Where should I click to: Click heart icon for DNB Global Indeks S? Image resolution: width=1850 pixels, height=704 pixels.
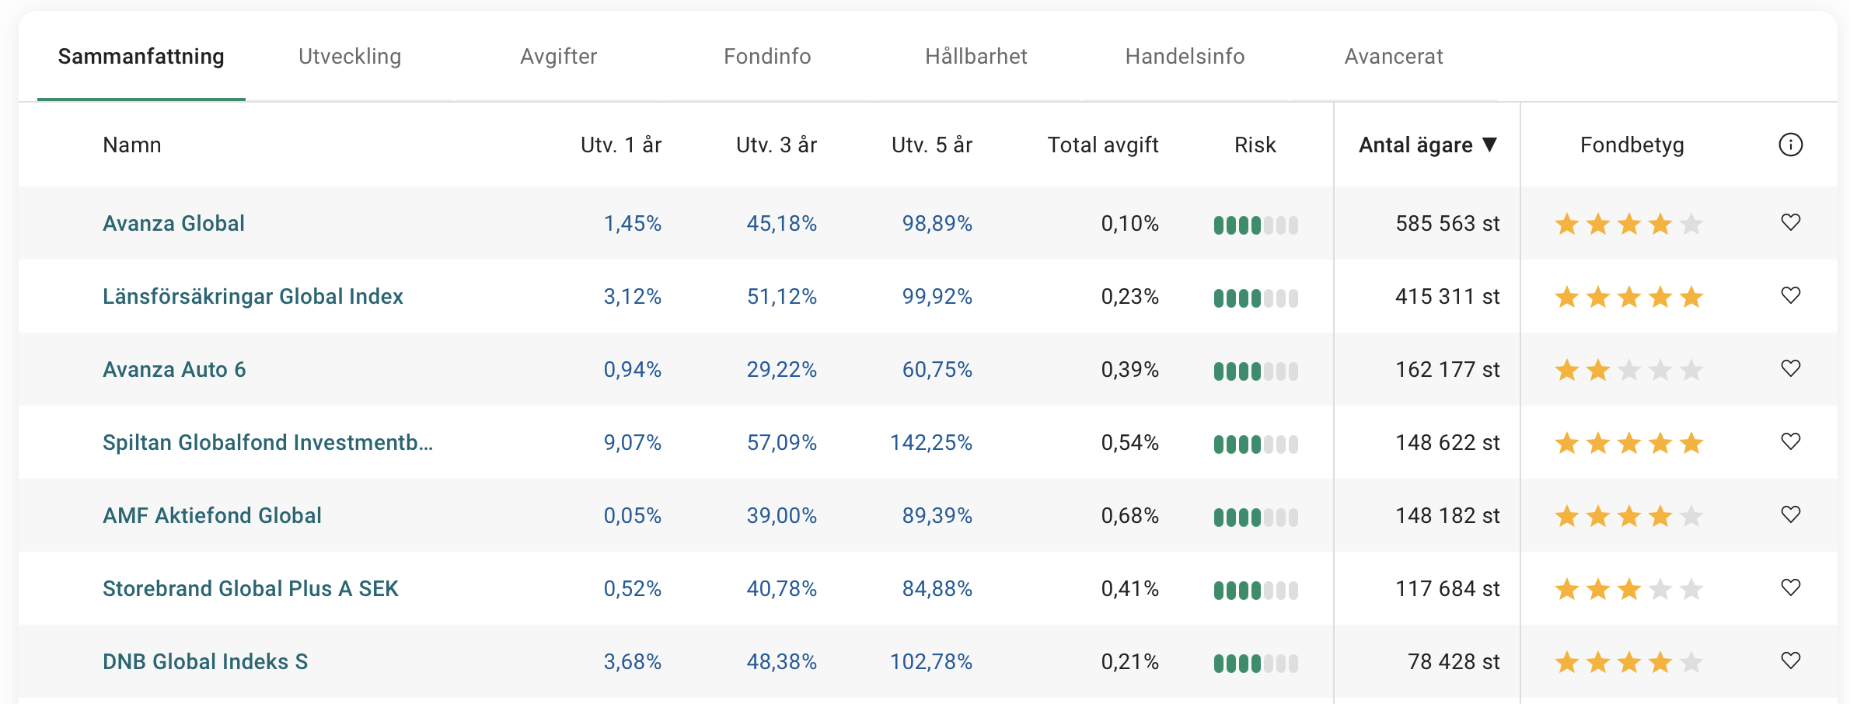pos(1790,661)
